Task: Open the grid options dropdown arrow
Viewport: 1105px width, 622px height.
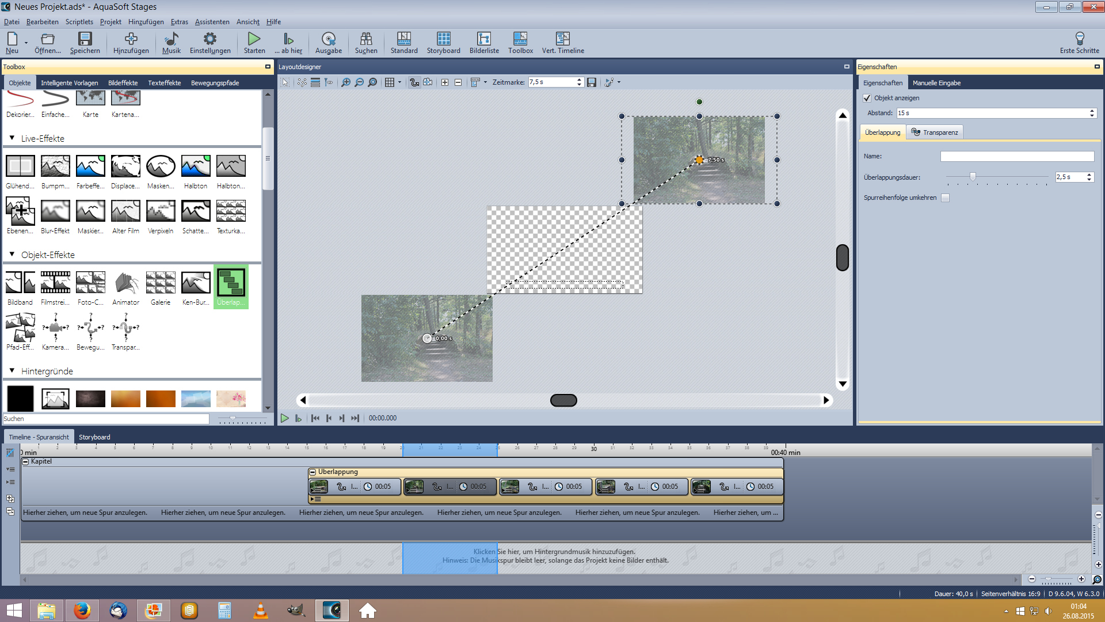Action: pos(399,82)
